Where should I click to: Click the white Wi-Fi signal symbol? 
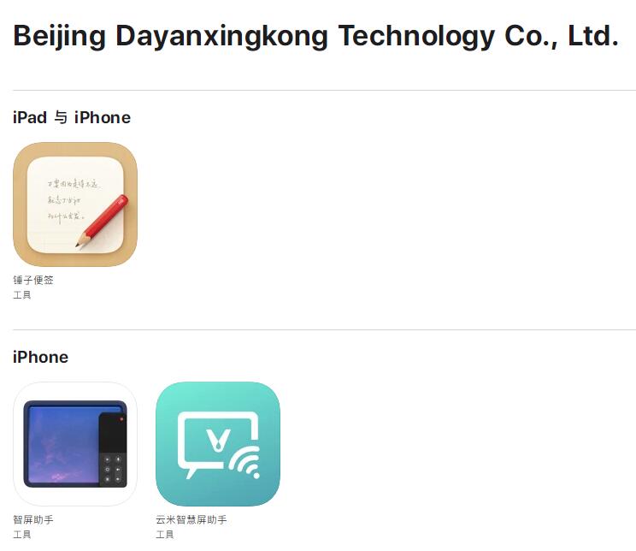pyautogui.click(x=245, y=462)
